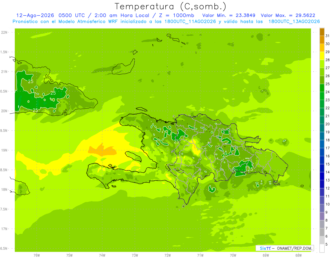Viewport: 335px width, 259px height.
Task: Click the 76W longitude axis label
Action: (37, 255)
